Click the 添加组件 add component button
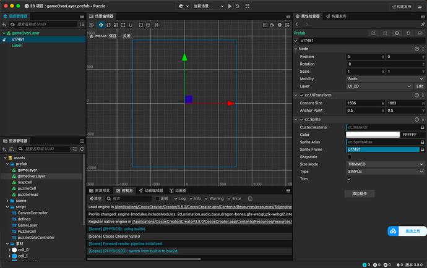 (x=359, y=194)
